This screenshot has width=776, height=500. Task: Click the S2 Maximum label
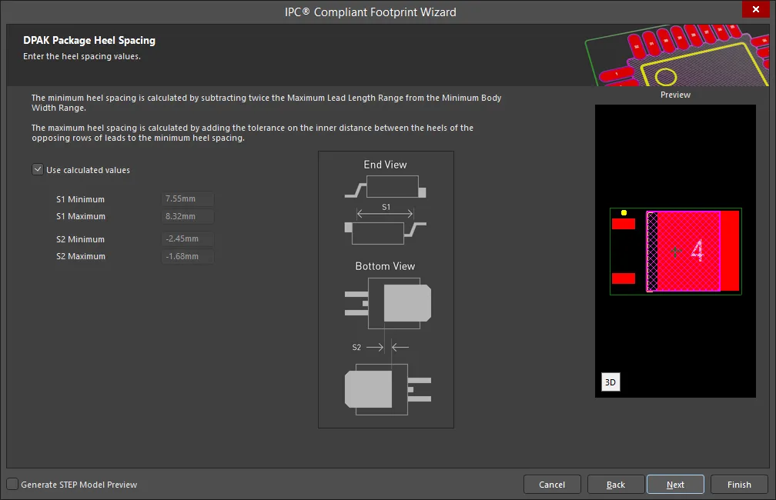coord(81,257)
